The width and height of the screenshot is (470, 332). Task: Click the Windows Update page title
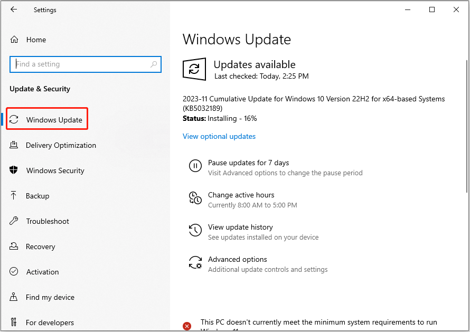tap(237, 39)
